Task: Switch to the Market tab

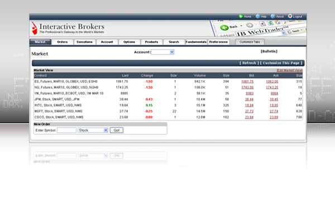Action: (x=40, y=42)
